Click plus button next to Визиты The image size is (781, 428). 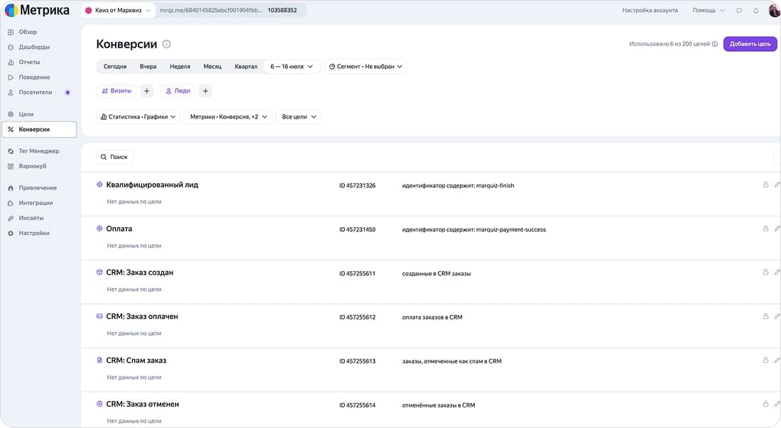146,91
